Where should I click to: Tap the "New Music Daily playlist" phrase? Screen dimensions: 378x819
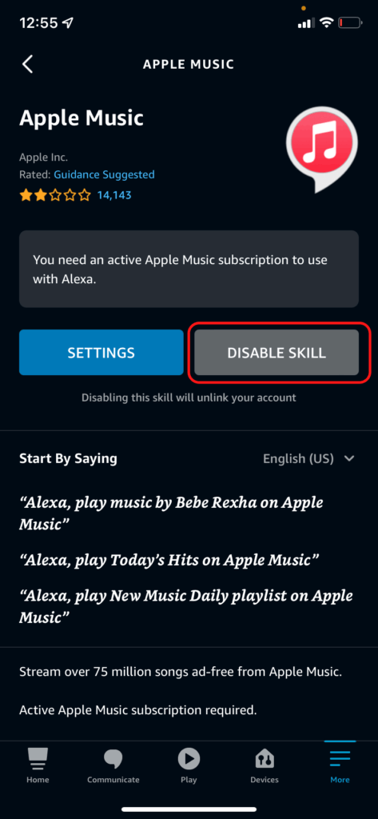pos(186,606)
